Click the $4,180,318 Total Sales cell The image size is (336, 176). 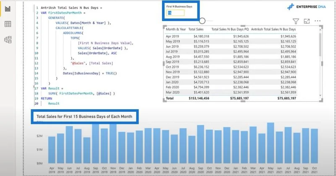tap(202, 36)
